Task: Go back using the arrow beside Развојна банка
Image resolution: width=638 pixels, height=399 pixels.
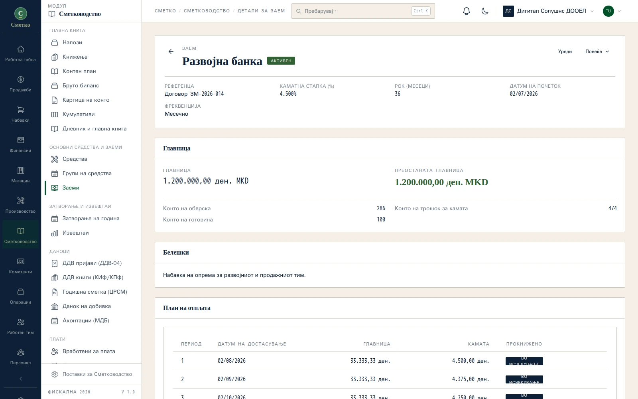Action: (x=171, y=51)
